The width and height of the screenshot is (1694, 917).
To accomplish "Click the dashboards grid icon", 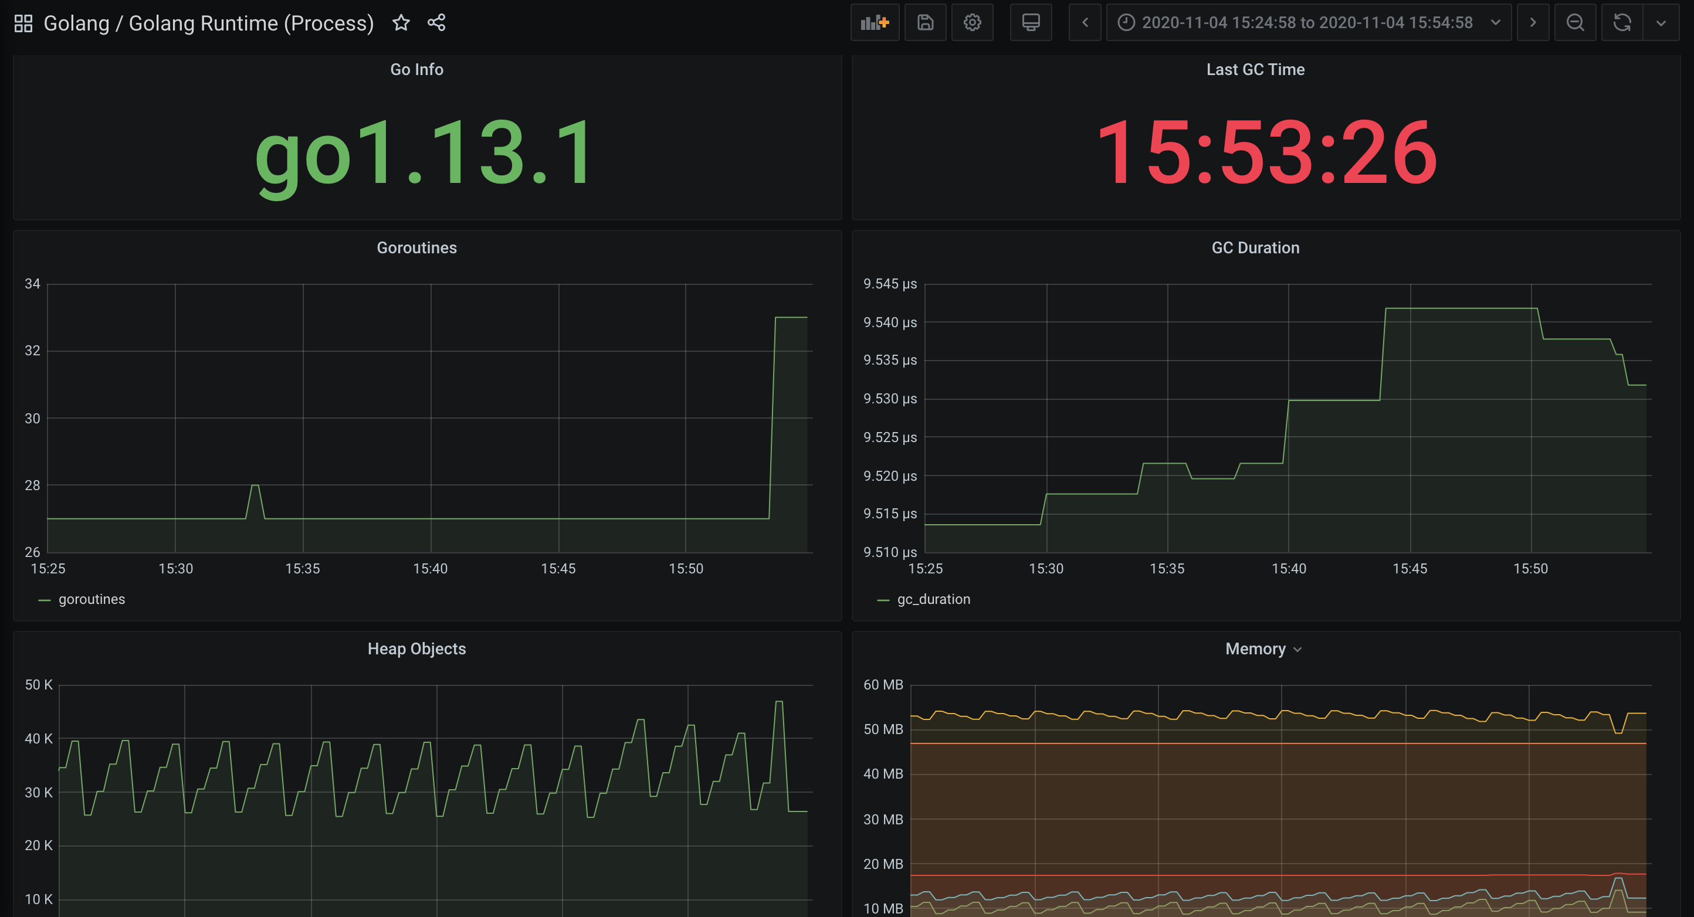I will [23, 23].
